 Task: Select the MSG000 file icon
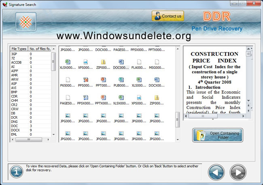157,62
